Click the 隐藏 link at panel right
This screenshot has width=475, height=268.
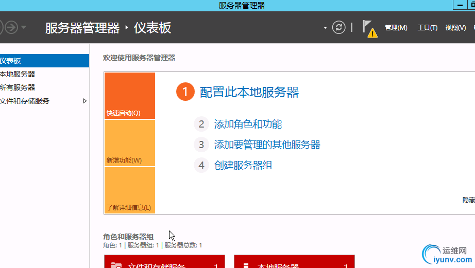pos(469,200)
